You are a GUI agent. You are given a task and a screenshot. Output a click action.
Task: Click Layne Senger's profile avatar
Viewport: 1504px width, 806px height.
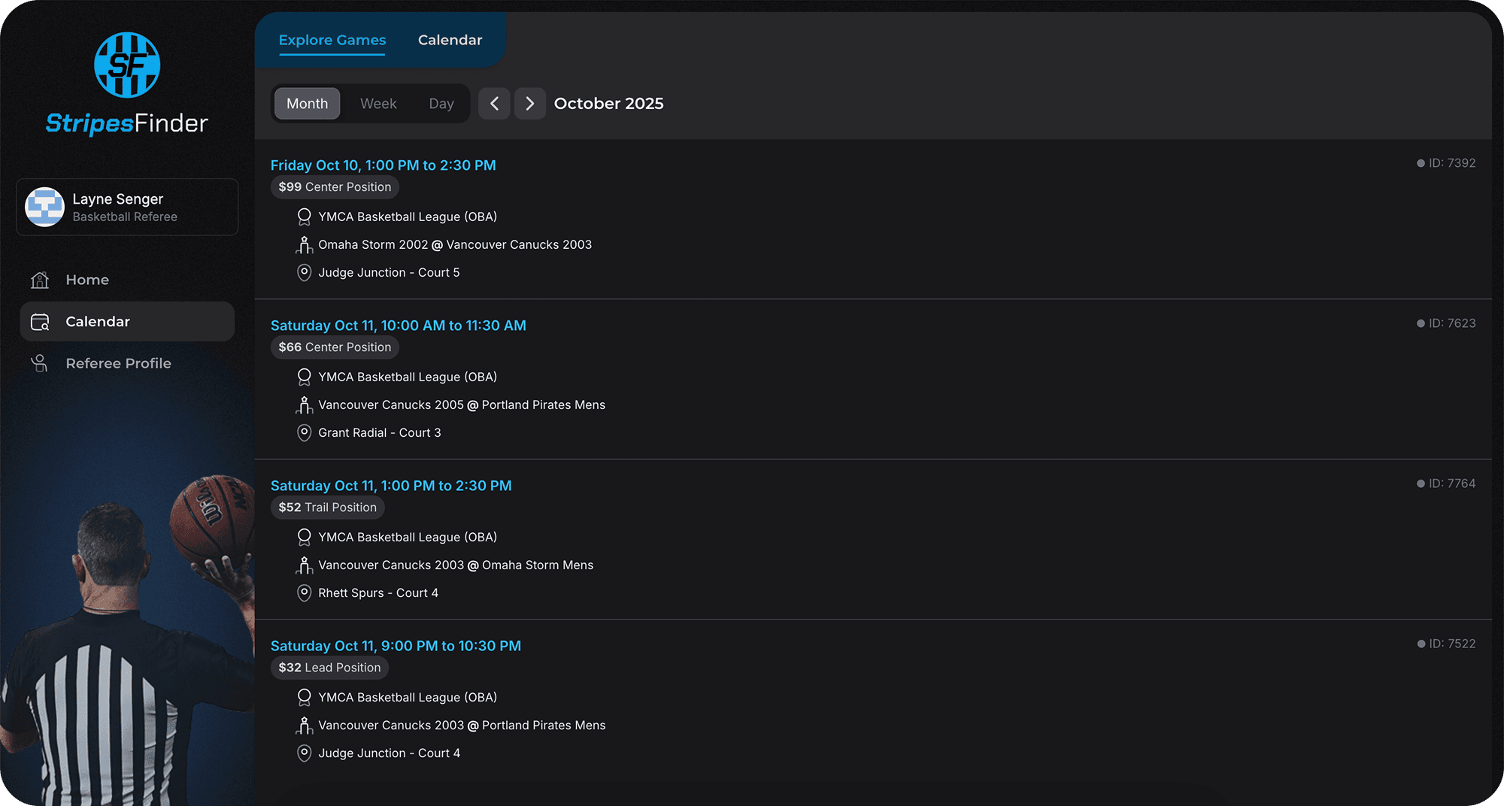click(44, 207)
